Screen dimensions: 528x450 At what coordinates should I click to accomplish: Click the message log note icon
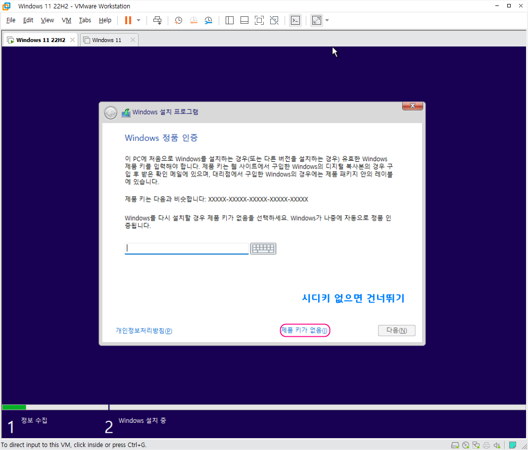(x=513, y=445)
